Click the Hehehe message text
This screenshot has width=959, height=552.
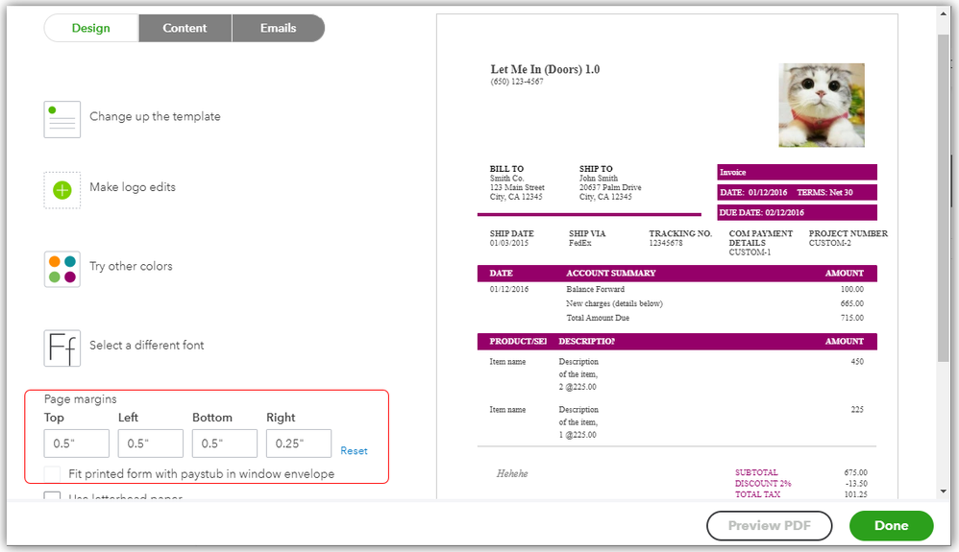[512, 473]
